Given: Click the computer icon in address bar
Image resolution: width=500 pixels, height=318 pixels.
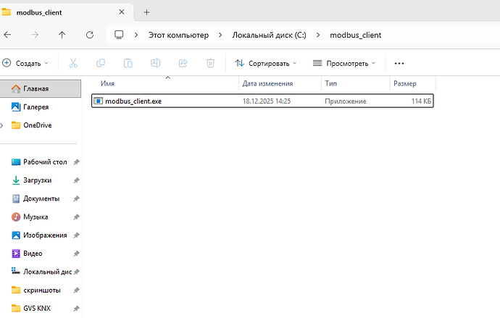Looking at the screenshot, I should (x=119, y=35).
